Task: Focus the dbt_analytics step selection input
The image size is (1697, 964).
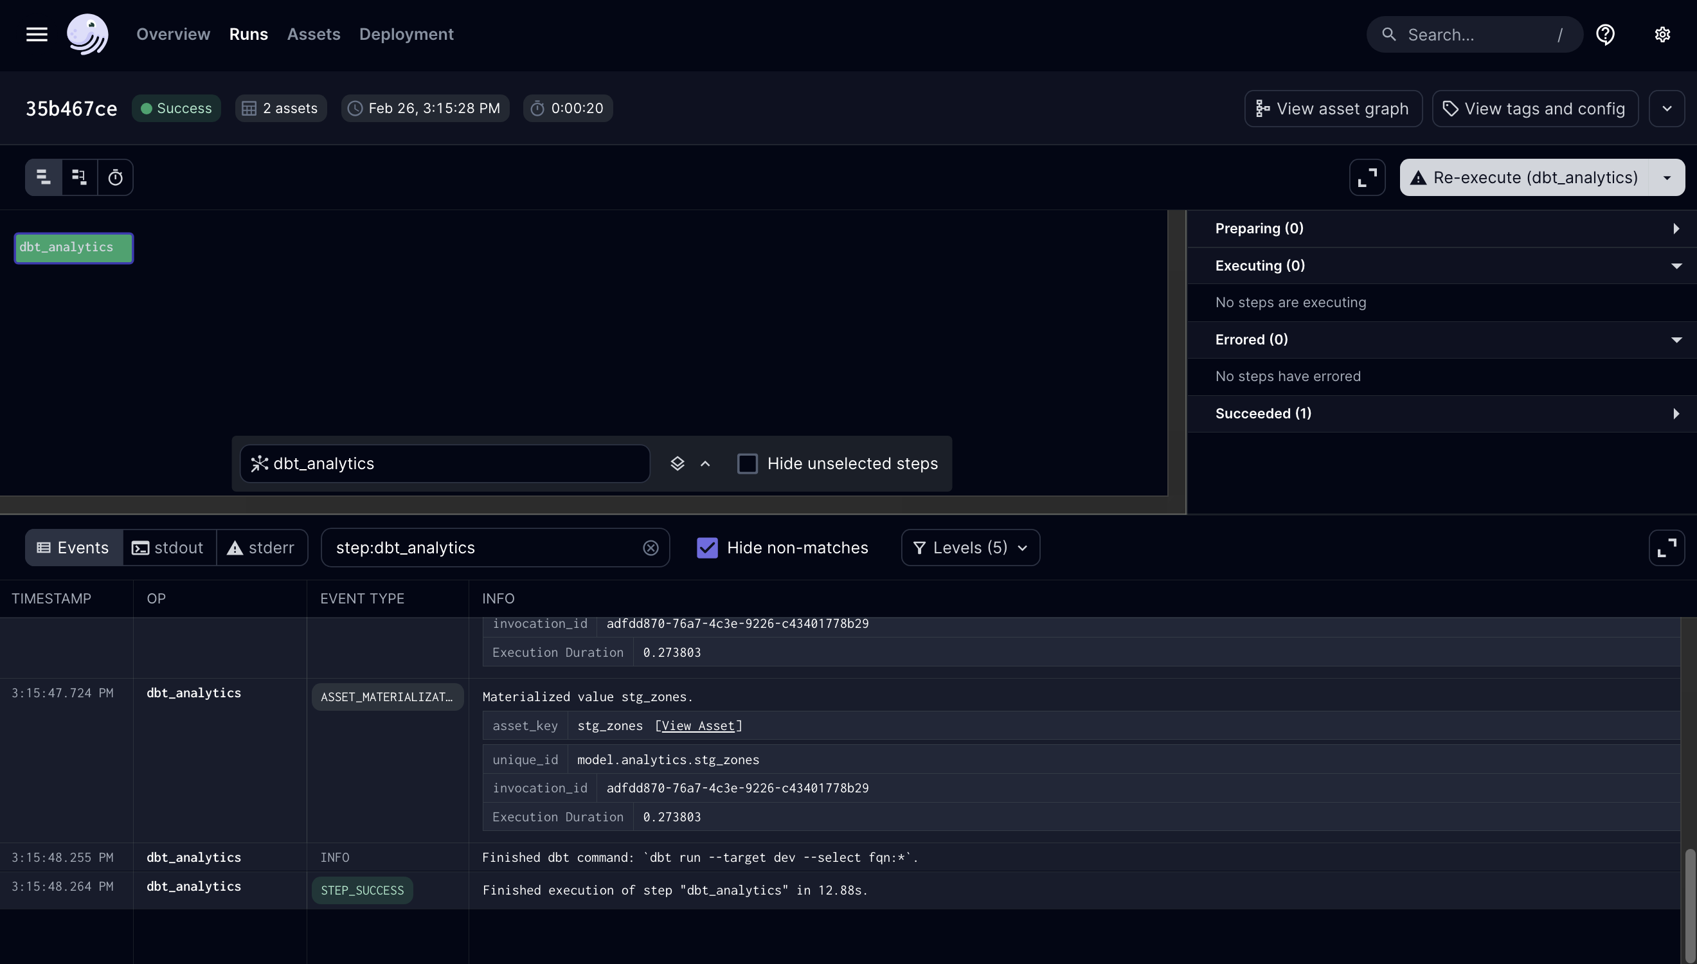Action: tap(444, 463)
